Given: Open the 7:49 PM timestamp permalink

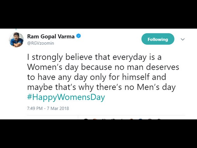Looking at the screenshot, I should click(x=35, y=108).
